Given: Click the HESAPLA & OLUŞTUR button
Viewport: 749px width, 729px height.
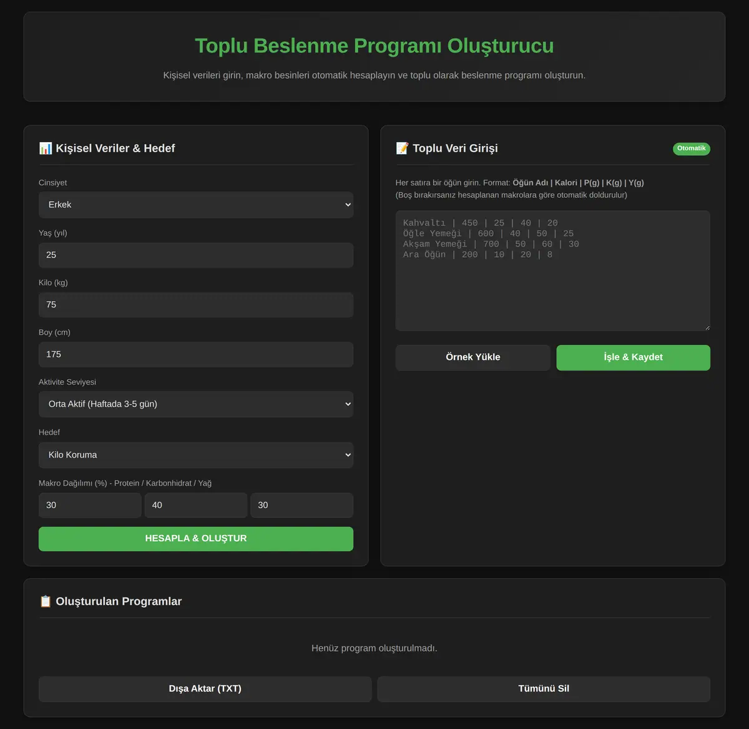Looking at the screenshot, I should (196, 539).
